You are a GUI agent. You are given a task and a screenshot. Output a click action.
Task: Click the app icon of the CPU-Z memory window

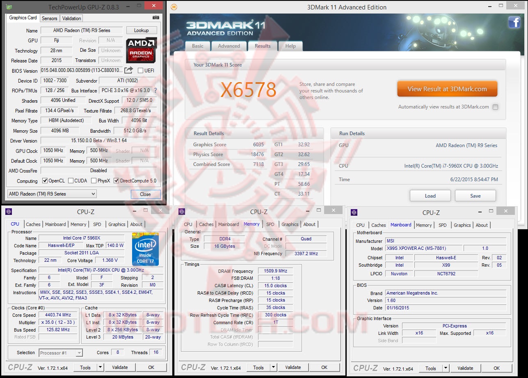pyautogui.click(x=182, y=212)
